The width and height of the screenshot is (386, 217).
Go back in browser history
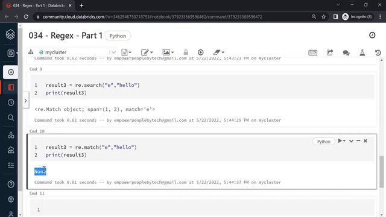(7, 17)
